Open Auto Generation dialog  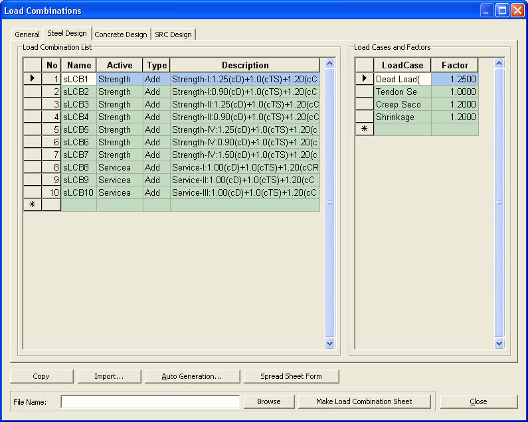(191, 376)
